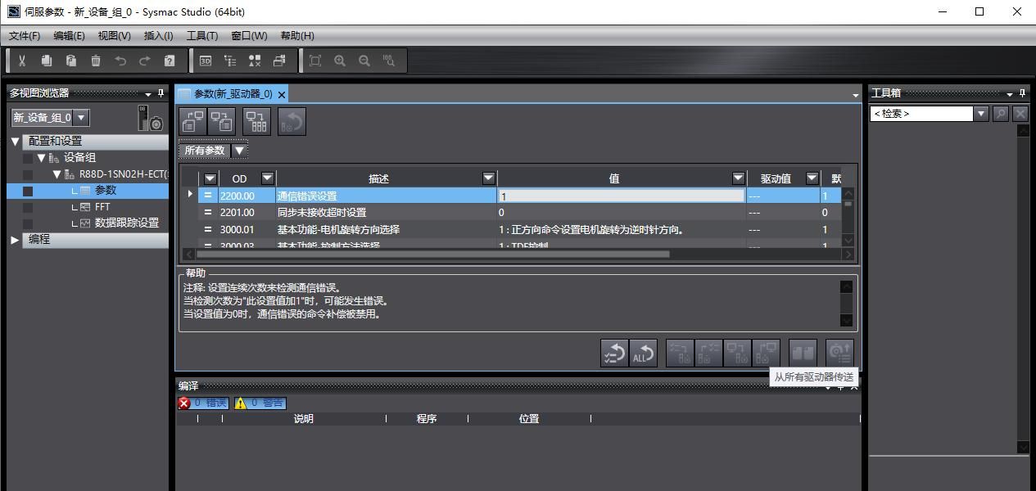Collapse the 设备组 tree node
1036x491 pixels.
point(42,158)
